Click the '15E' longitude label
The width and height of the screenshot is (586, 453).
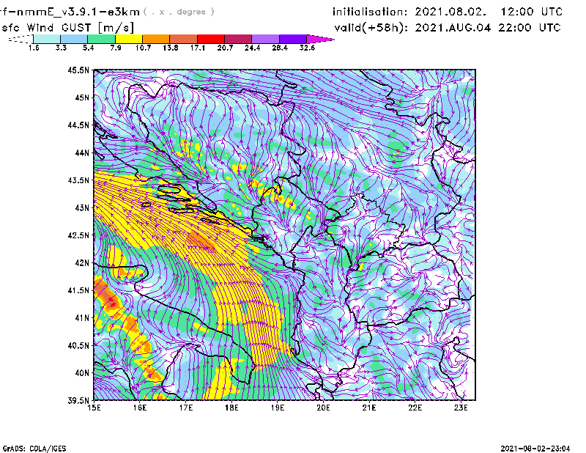[94, 408]
